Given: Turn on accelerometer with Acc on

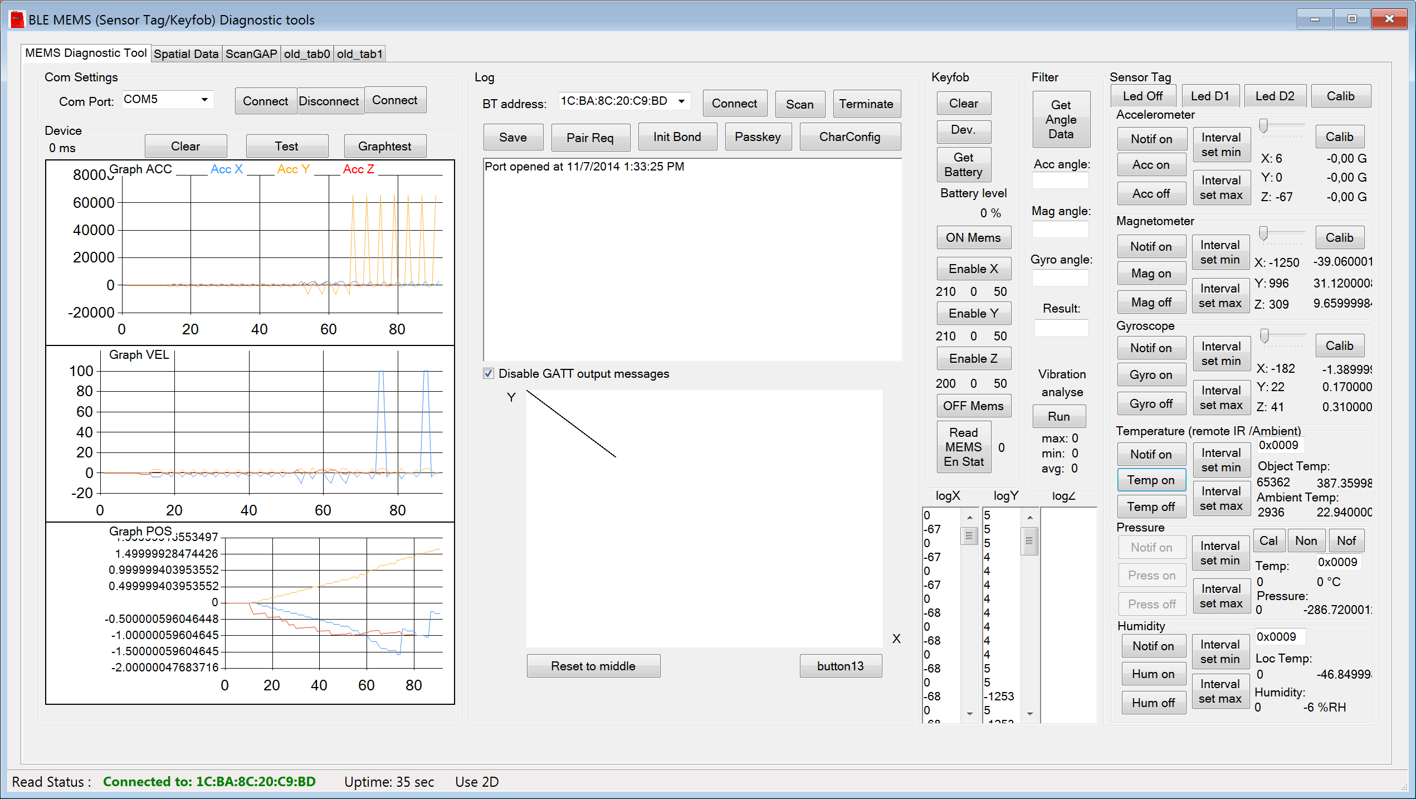Looking at the screenshot, I should (x=1151, y=165).
